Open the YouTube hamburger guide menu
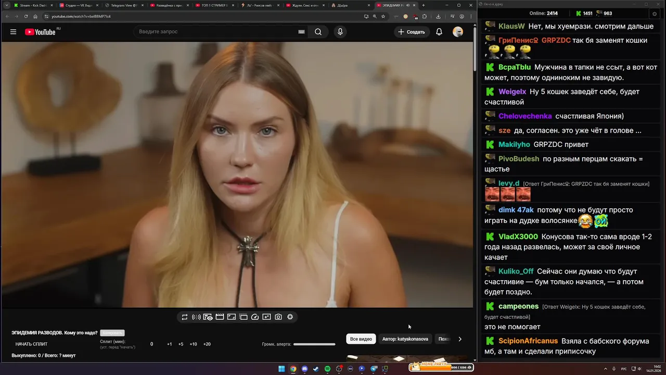The image size is (666, 375). coord(13,32)
